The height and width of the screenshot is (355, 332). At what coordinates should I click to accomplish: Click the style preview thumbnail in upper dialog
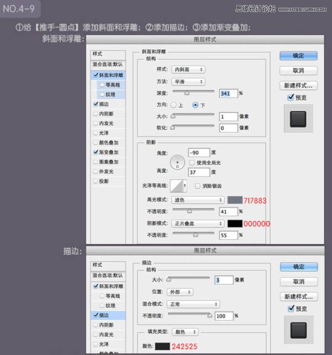click(x=298, y=119)
